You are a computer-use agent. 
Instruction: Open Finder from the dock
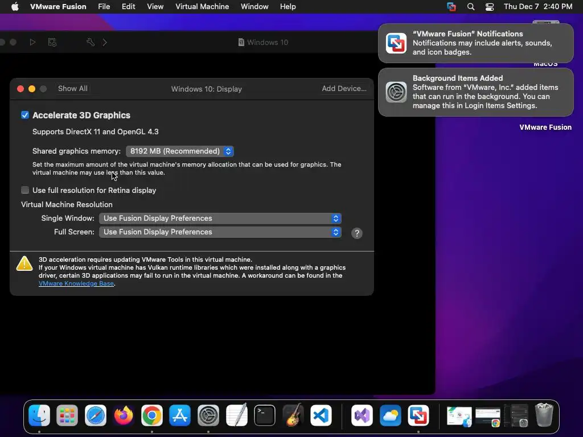point(39,415)
